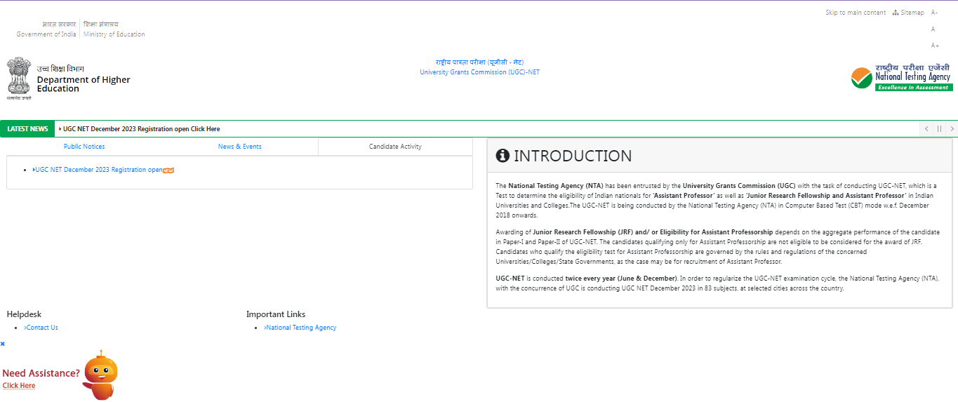
Task: Close the Need Assistance widget
Action: click(x=3, y=344)
